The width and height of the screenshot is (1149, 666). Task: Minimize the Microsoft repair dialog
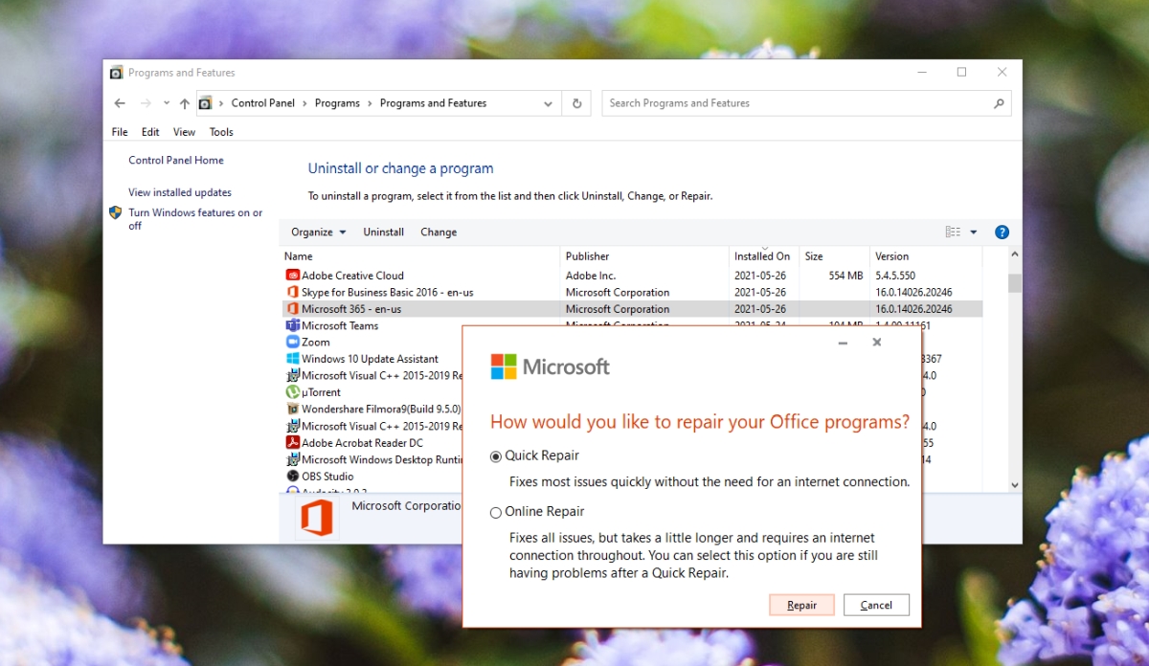843,343
